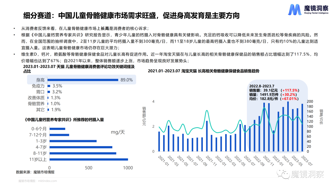Select the 2022-11 date label
This screenshot has width=335, height=189.
(x=269, y=161)
